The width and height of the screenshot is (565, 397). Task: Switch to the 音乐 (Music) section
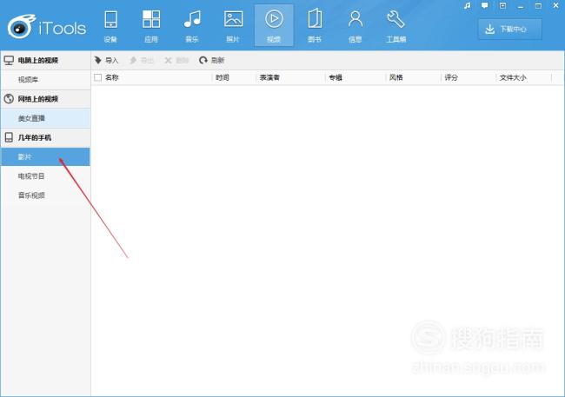[x=192, y=26]
